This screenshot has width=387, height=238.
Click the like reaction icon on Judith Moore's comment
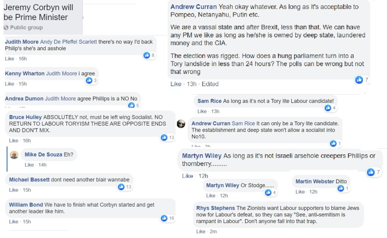point(147,55)
